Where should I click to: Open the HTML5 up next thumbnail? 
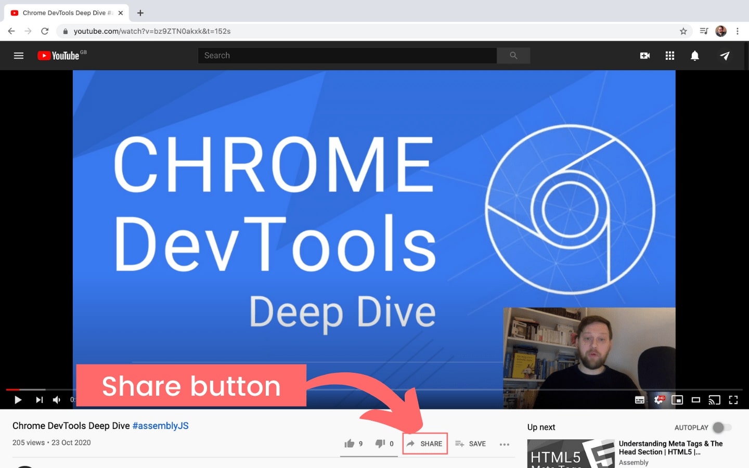[571, 453]
